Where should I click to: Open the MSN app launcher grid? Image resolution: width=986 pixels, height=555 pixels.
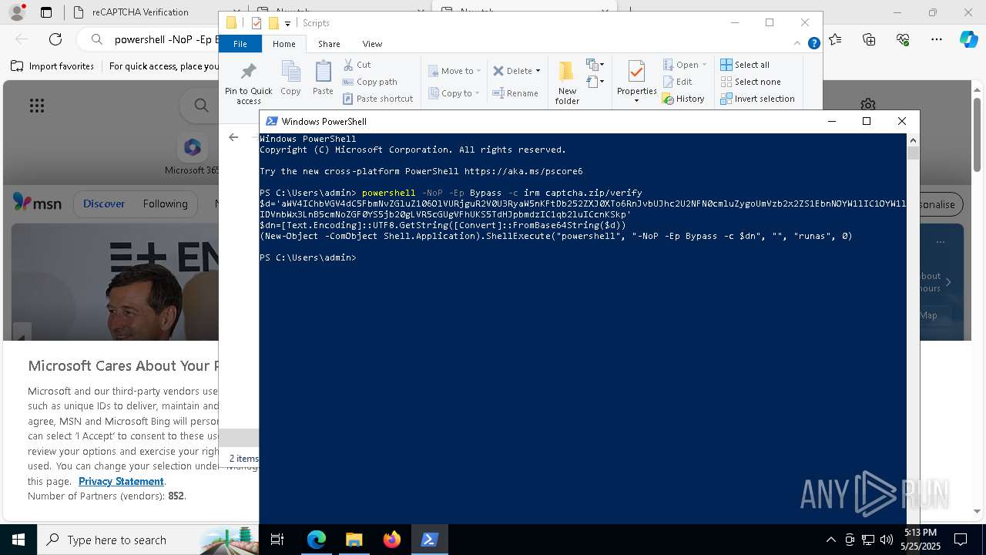pos(36,106)
